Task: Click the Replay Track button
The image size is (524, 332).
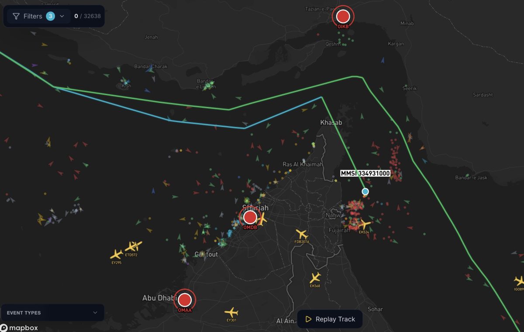Action: pos(330,319)
